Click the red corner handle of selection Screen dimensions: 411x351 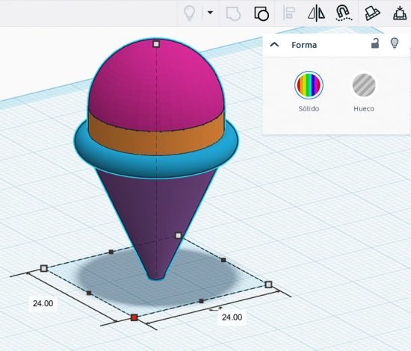pos(135,317)
